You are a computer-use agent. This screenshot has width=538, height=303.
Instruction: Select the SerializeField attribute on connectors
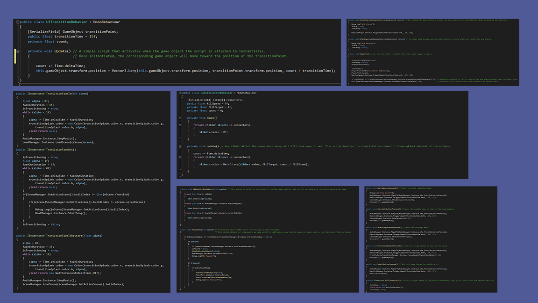pyautogui.click(x=199, y=100)
